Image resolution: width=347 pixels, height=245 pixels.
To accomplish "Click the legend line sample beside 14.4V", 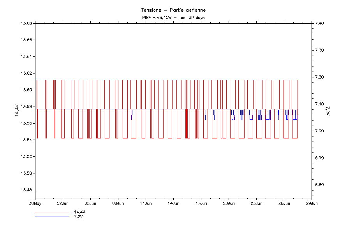I will (52, 212).
